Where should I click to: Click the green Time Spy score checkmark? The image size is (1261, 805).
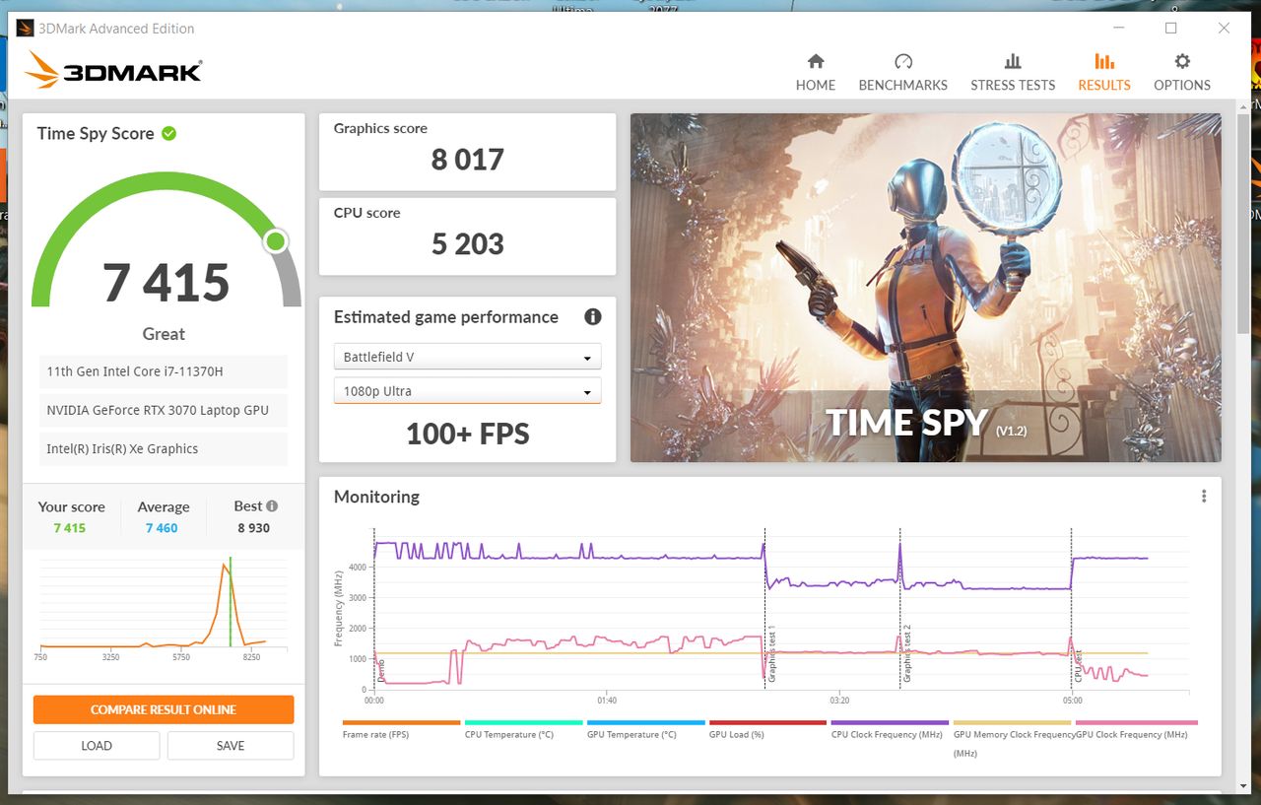(x=169, y=133)
